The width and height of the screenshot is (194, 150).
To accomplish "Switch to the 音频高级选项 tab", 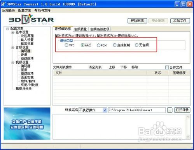I will pos(100,29).
